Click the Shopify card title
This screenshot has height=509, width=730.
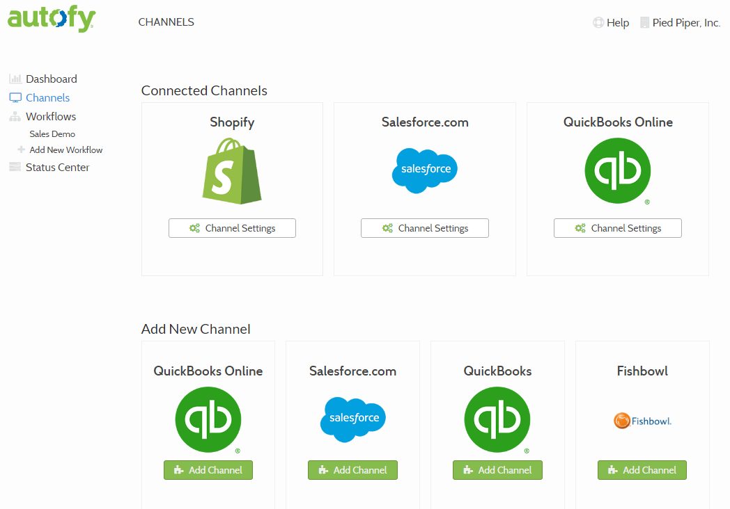click(232, 122)
